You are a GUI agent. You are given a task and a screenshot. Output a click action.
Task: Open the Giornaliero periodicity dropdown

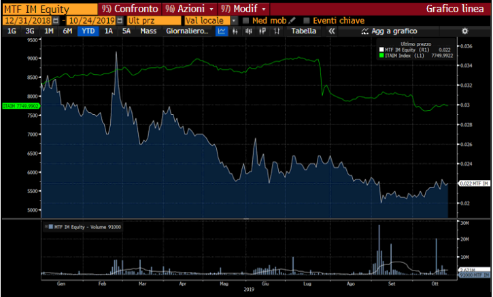tap(187, 31)
